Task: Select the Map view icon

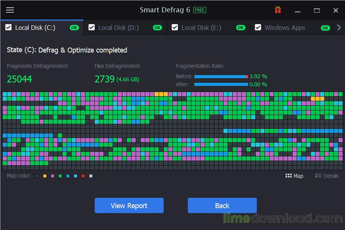Action: pyautogui.click(x=294, y=176)
